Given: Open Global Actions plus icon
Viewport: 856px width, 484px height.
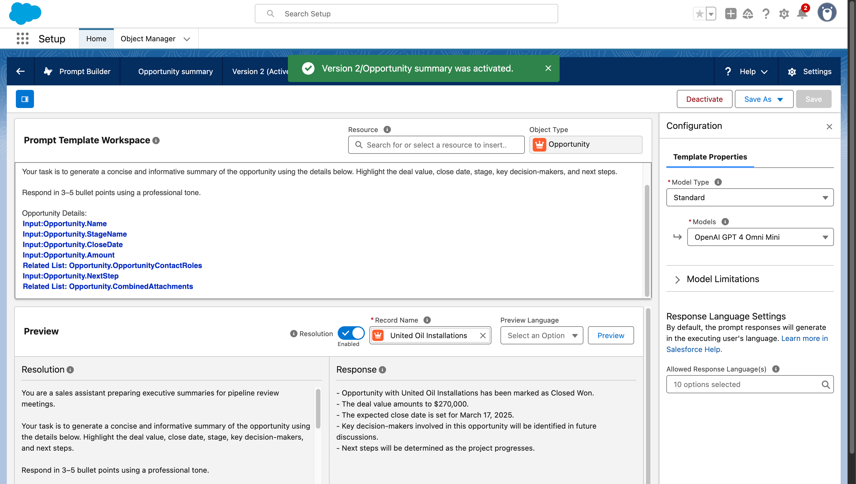Looking at the screenshot, I should (731, 14).
